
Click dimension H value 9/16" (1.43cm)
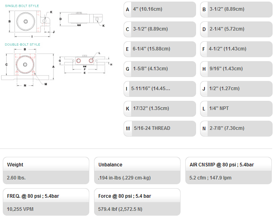226,69
